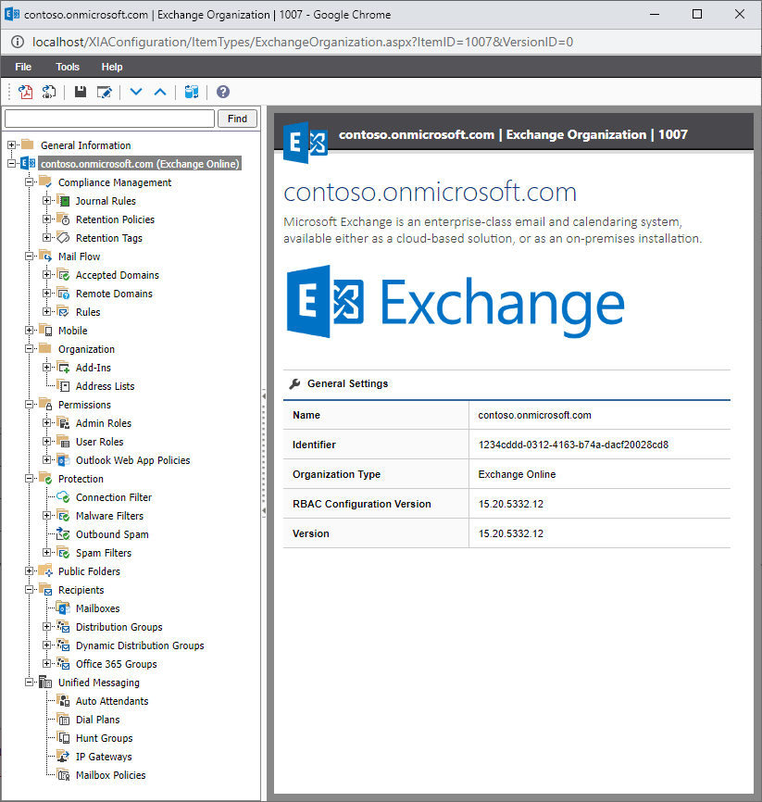This screenshot has height=802, width=762.
Task: Open the File menu
Action: pos(23,67)
